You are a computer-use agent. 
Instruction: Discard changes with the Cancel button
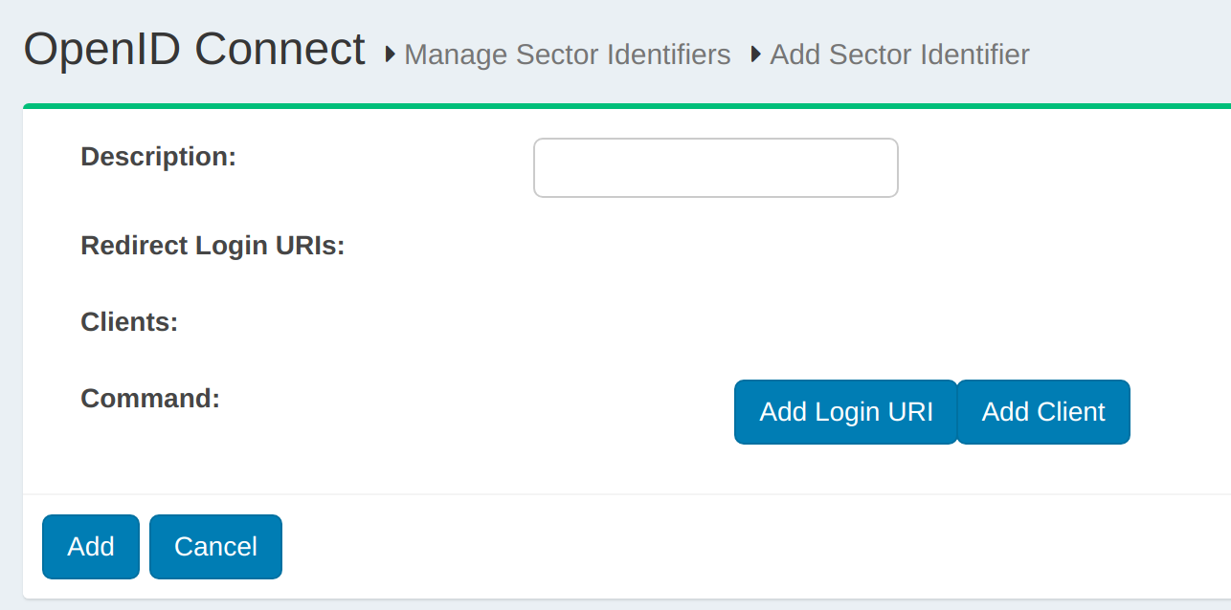coord(215,546)
